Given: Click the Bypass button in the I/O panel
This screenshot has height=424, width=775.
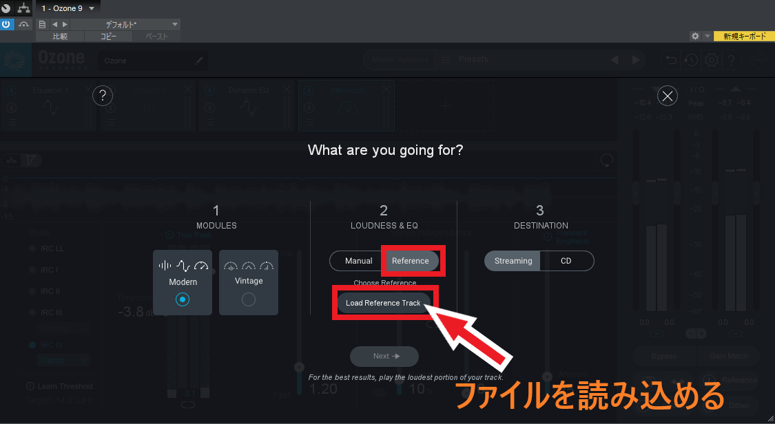Looking at the screenshot, I should coord(664,356).
